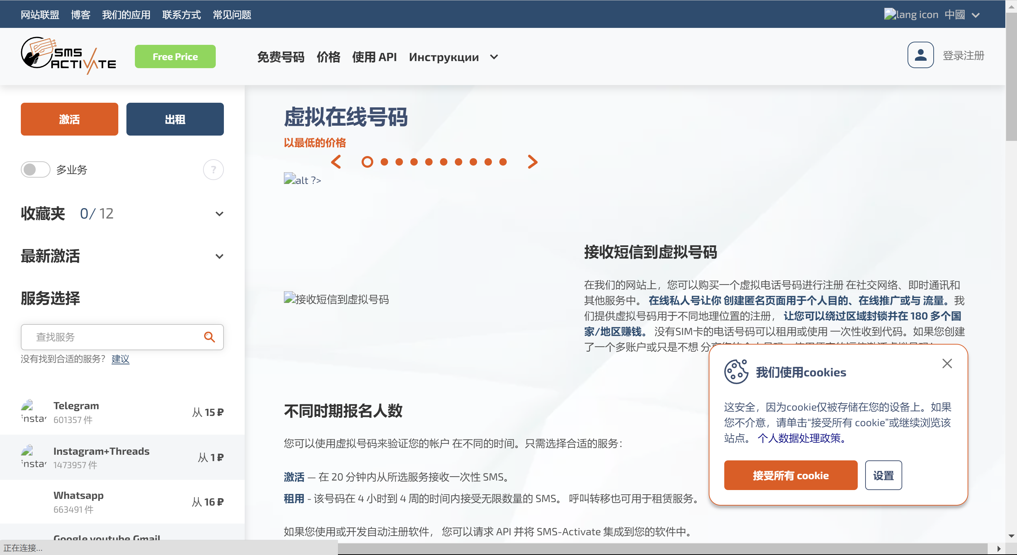Select the first carousel dot
Image resolution: width=1017 pixels, height=555 pixels.
pyautogui.click(x=367, y=162)
